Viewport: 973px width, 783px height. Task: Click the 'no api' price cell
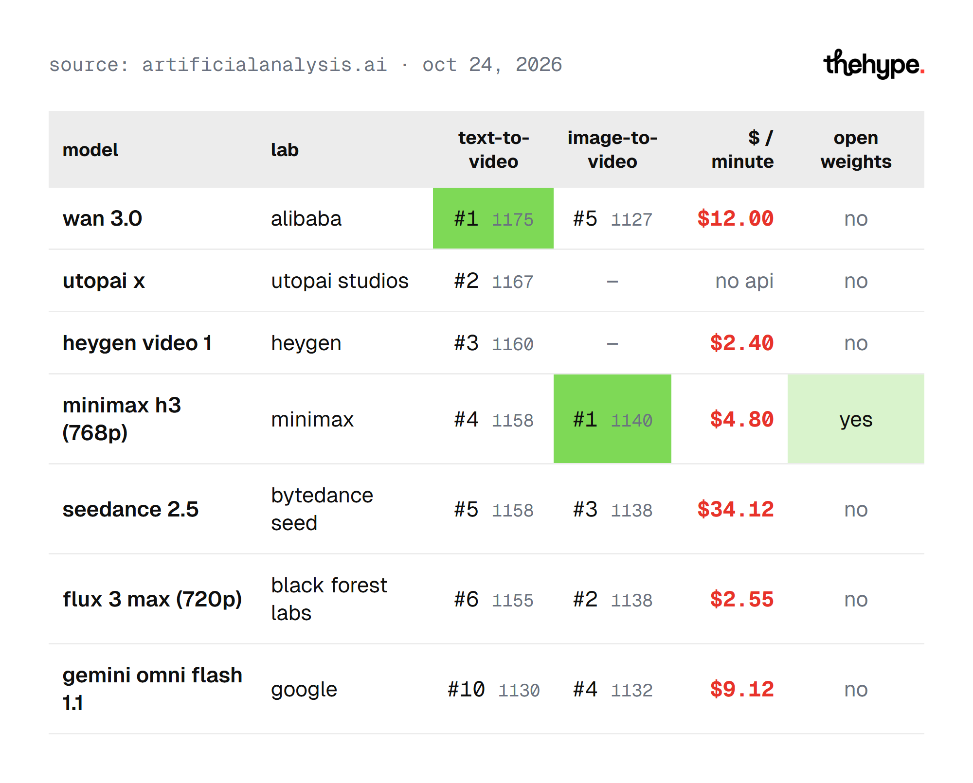[744, 281]
